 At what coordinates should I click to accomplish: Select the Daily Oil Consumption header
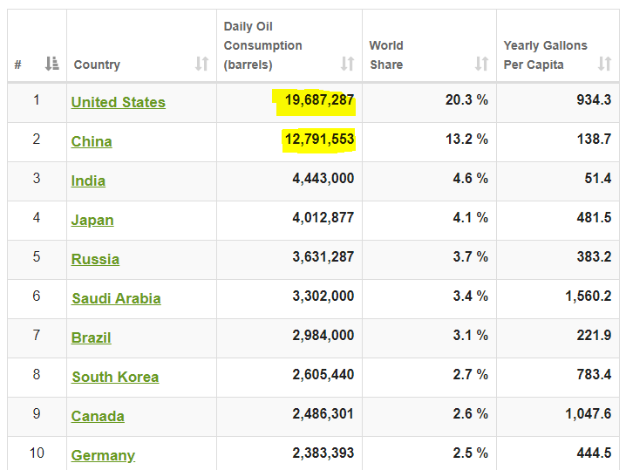262,45
